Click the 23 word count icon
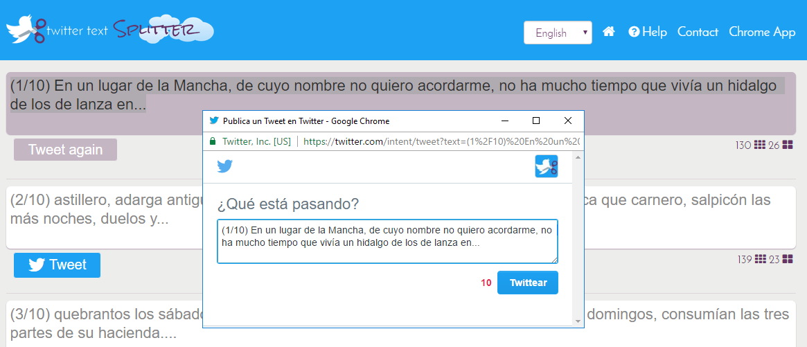Image resolution: width=807 pixels, height=347 pixels. point(788,260)
